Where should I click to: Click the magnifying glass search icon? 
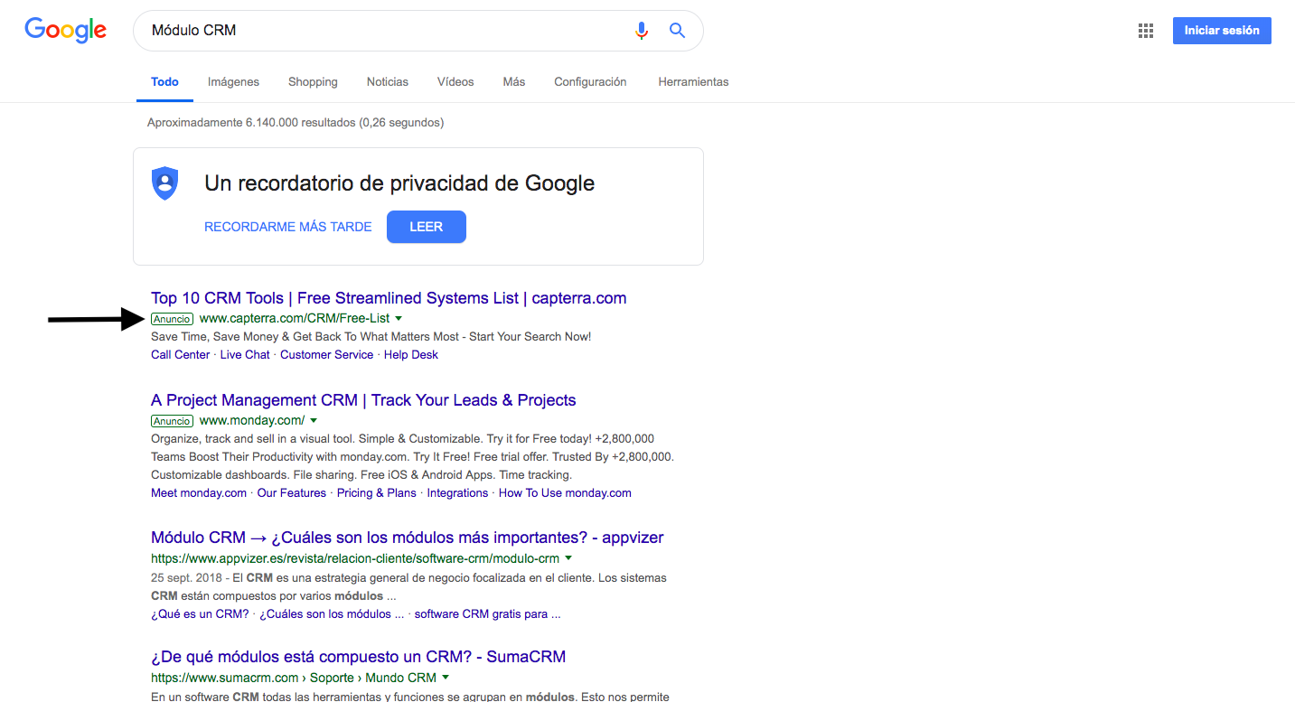pos(677,31)
